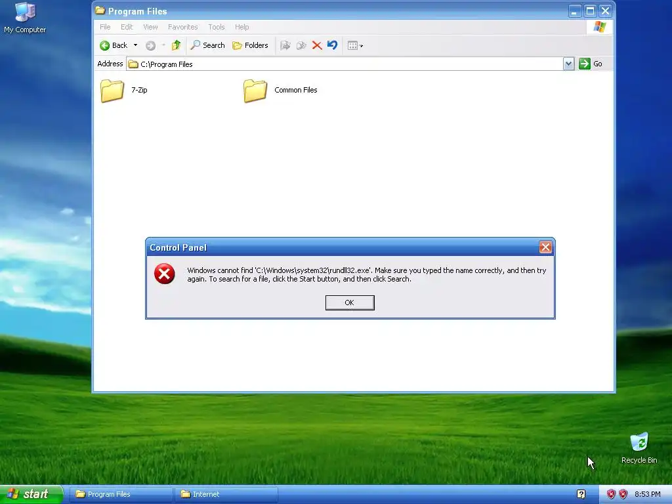Viewport: 672px width, 504px height.
Task: Click the red error icon in dialog
Action: pyautogui.click(x=165, y=274)
